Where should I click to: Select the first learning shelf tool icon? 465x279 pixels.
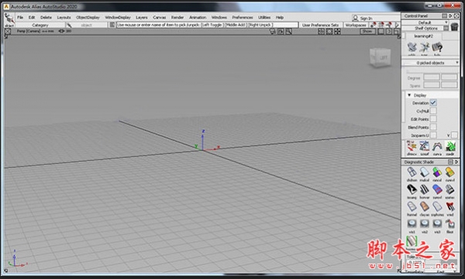(412, 47)
